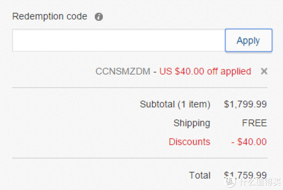Click the Total label
Viewport: 283px width, 190px height.
click(200, 175)
